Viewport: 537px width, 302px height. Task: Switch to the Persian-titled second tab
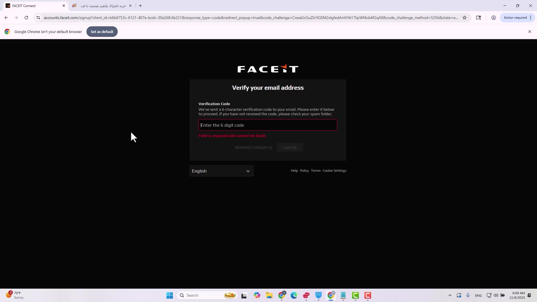[x=101, y=6]
